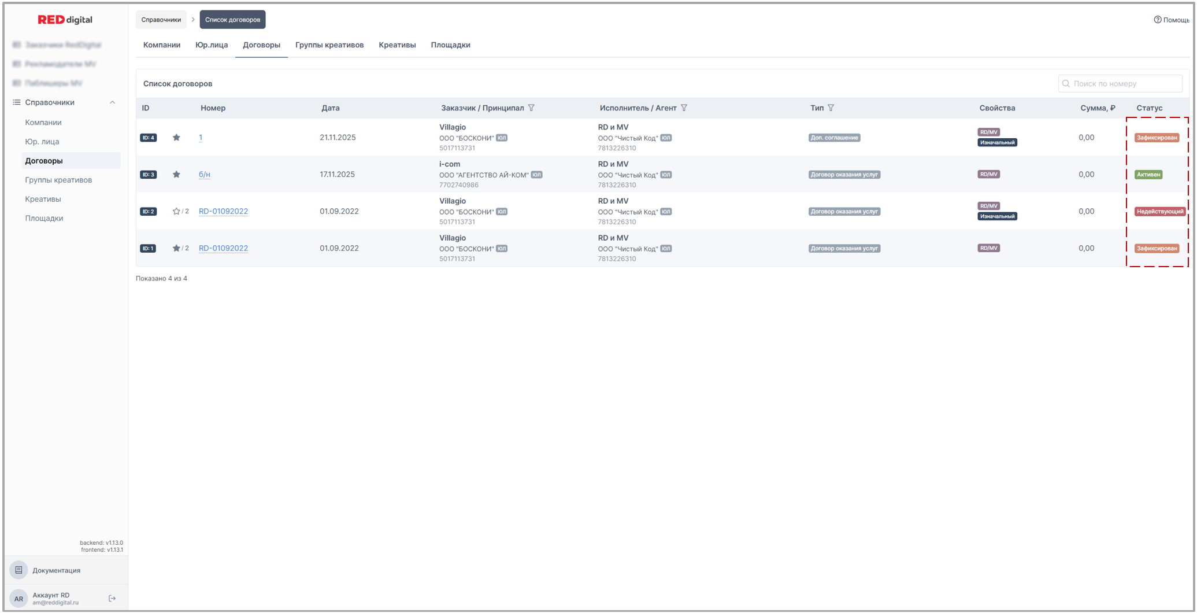Toggle the favorite star for contract ID 3

tap(176, 175)
